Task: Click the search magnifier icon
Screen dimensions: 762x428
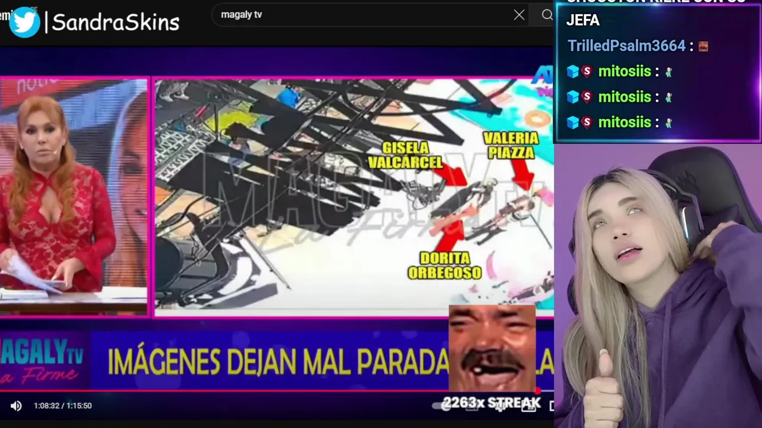Action: tap(547, 15)
